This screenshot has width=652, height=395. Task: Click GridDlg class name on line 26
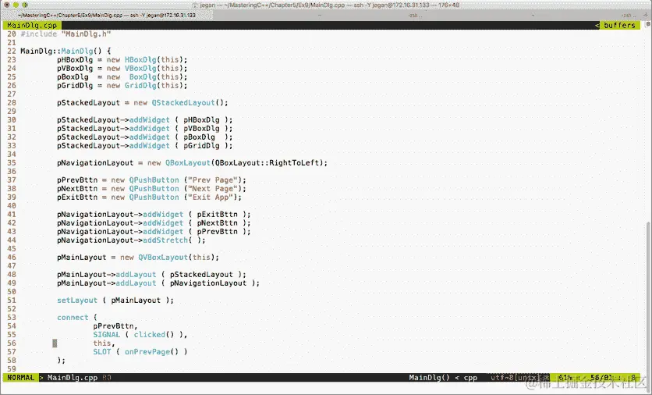[140, 85]
